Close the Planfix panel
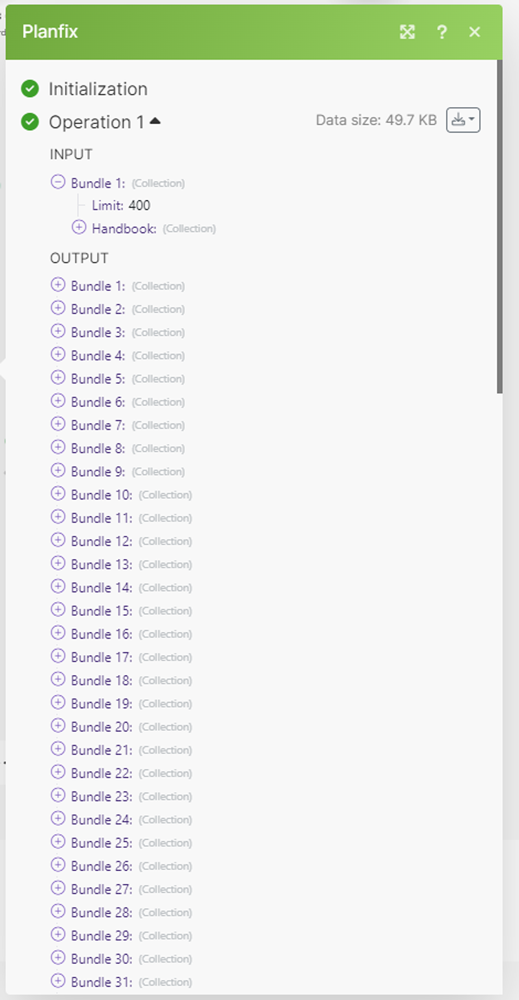Screen dimensions: 519x1000 coord(474,32)
